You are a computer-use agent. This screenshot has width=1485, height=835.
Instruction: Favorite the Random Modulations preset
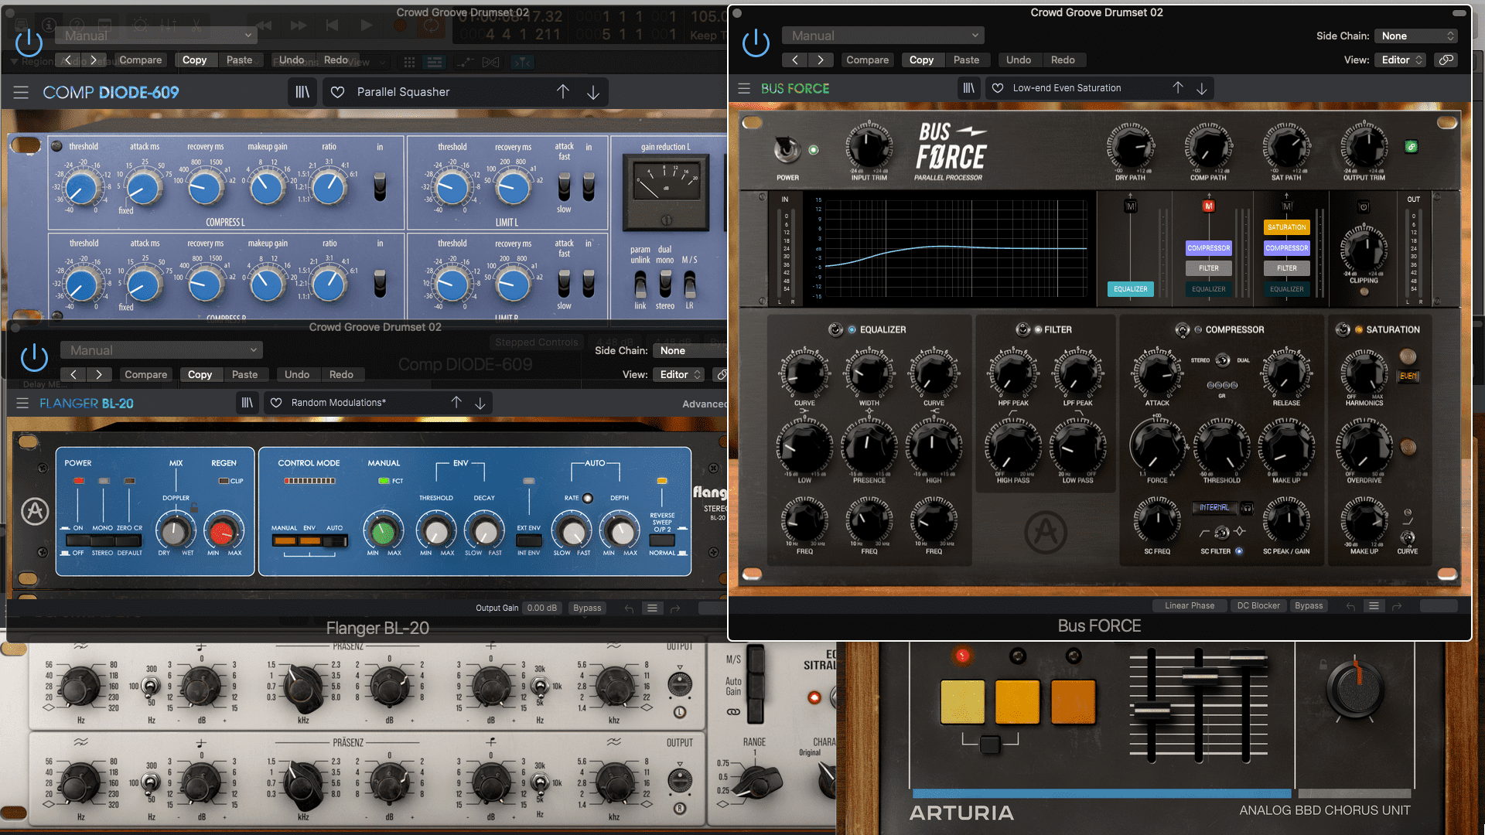pyautogui.click(x=276, y=403)
